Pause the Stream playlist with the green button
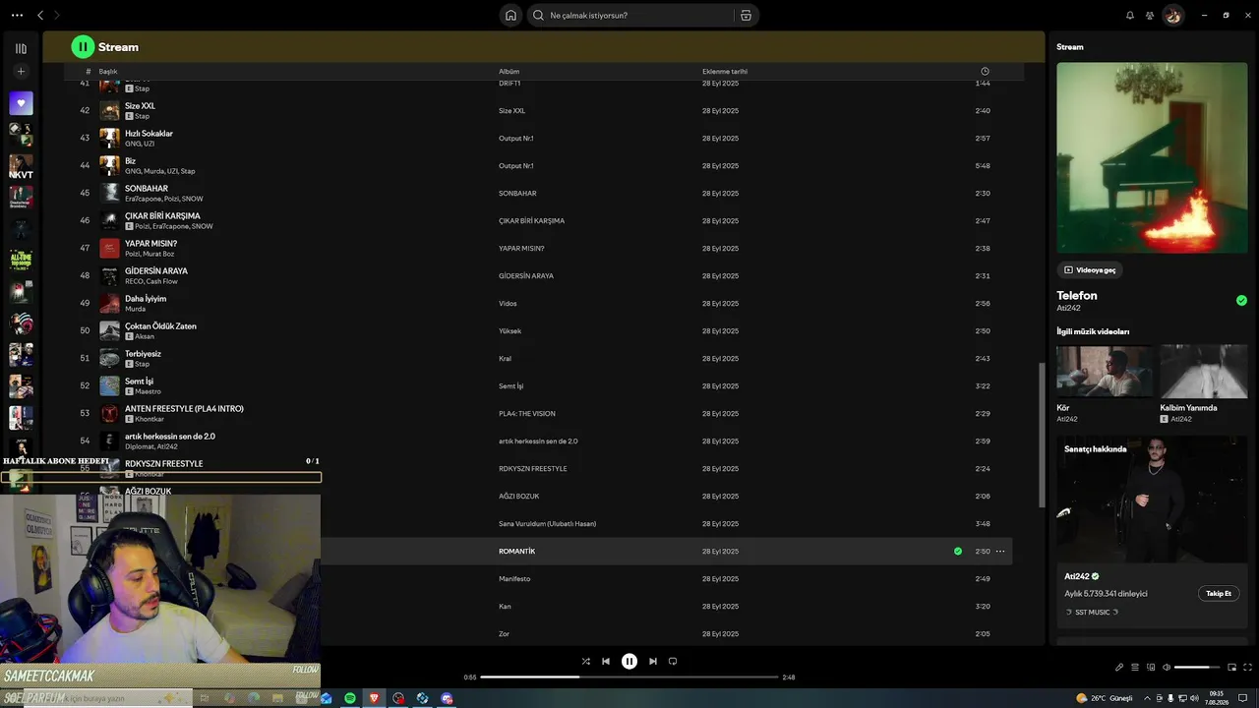The image size is (1259, 708). click(83, 46)
